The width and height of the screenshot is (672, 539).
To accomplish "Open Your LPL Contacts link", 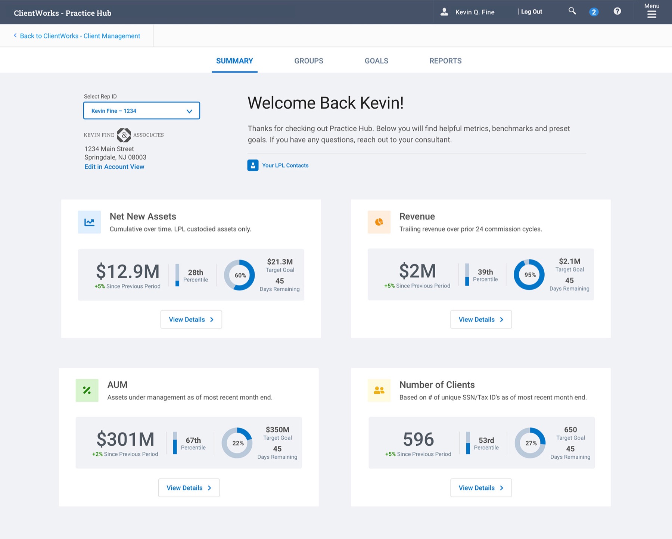I will point(285,165).
